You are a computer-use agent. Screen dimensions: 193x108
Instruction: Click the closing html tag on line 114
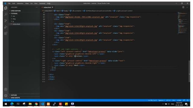pos(52,79)
